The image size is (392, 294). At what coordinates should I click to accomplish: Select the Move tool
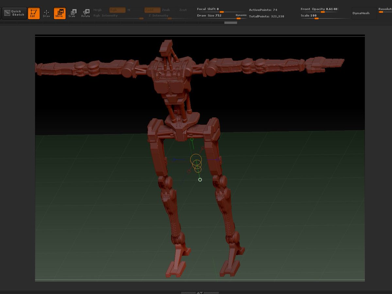(59, 13)
